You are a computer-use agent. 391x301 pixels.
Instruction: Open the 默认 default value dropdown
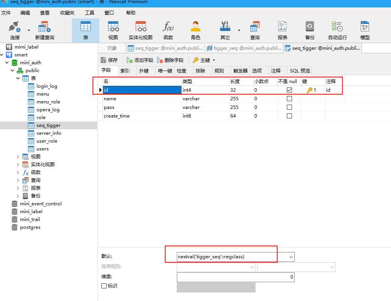pos(291,257)
